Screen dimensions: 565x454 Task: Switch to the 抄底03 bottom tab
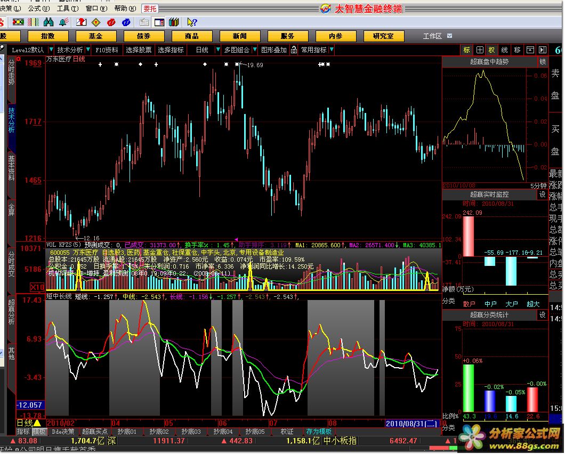point(191,431)
